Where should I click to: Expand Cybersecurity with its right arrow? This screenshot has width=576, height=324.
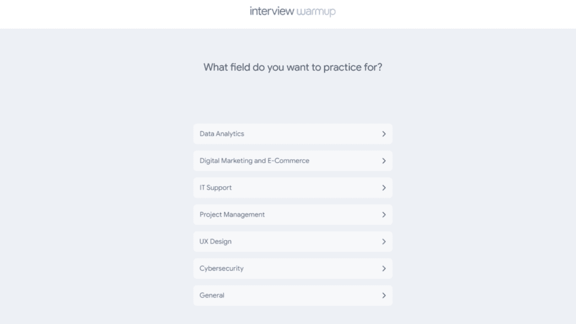tap(384, 268)
